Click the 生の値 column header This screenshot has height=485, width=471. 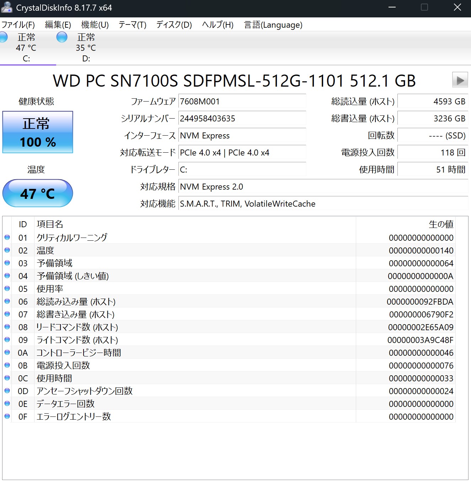406,224
